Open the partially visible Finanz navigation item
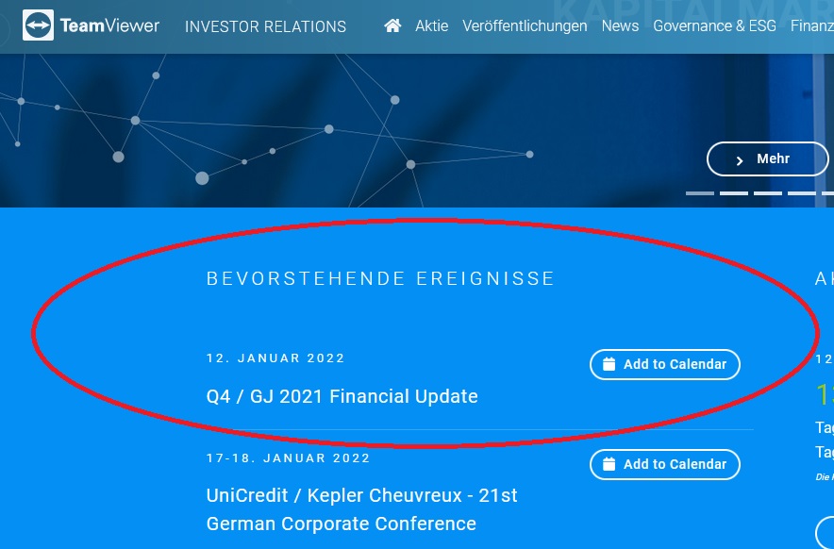This screenshot has width=834, height=549. [812, 26]
